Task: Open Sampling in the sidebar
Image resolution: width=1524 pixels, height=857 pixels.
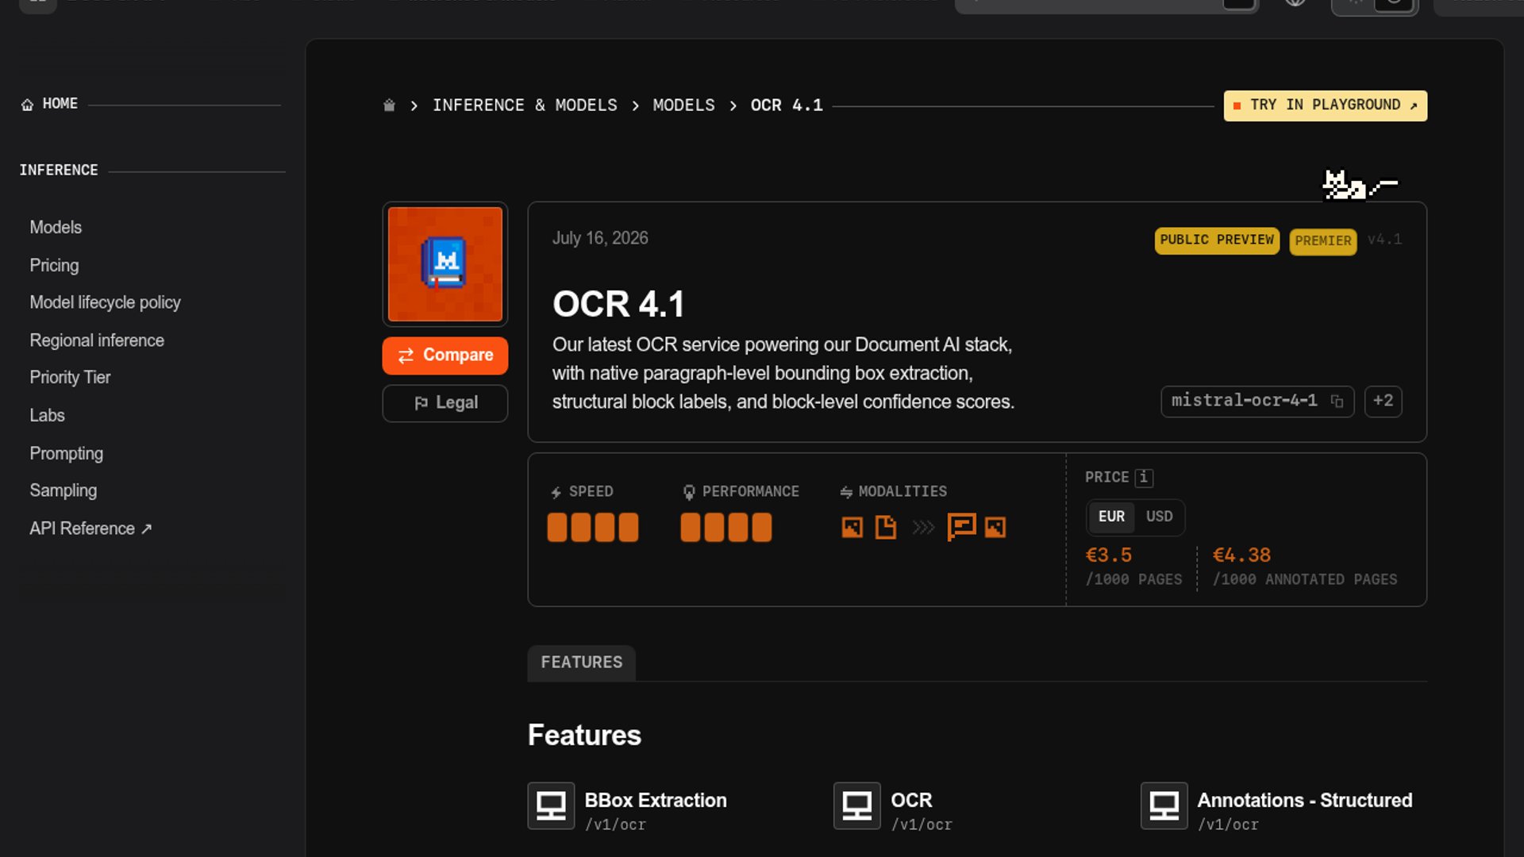Action: tap(63, 491)
